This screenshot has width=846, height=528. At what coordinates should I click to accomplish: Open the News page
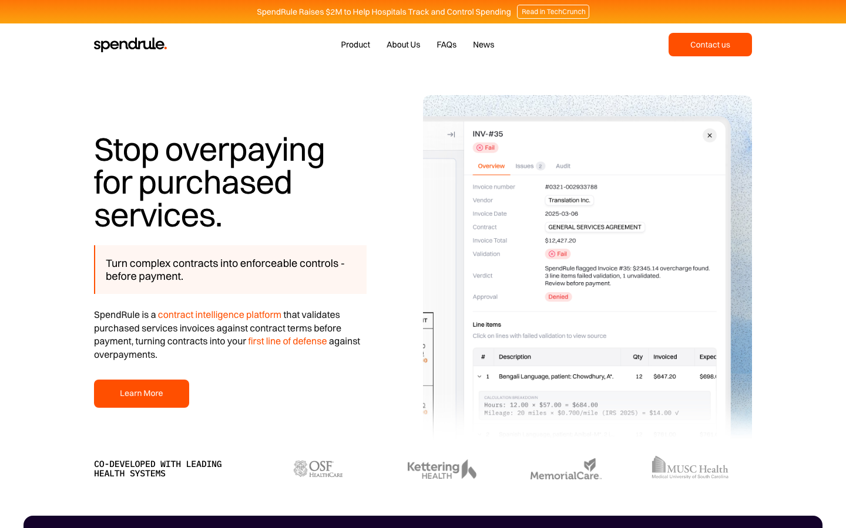tap(484, 45)
